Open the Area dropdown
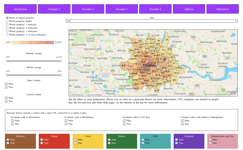 tap(152, 21)
